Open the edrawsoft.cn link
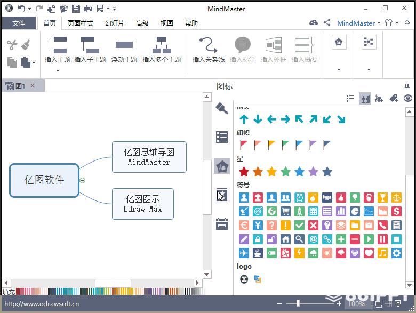 tap(42, 304)
